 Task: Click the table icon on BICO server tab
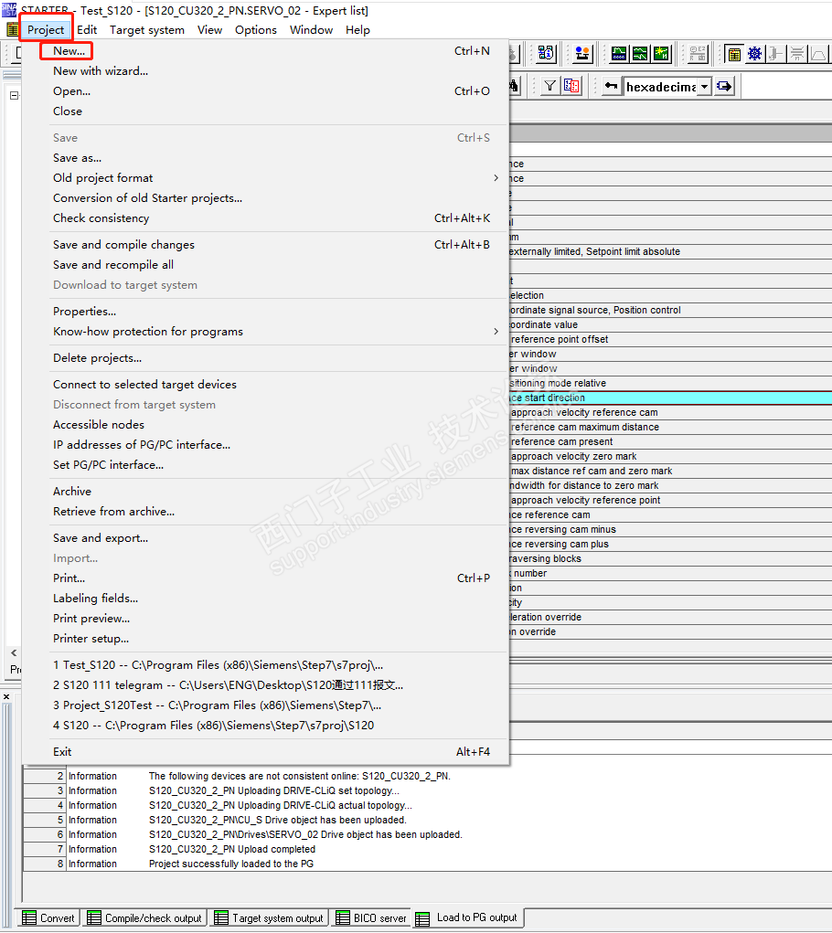click(342, 918)
